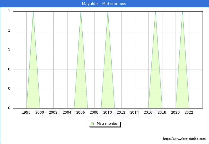Click the 2008 x-axis label
Image resolution: width=209 pixels, height=144 pixels.
pyautogui.click(x=94, y=112)
